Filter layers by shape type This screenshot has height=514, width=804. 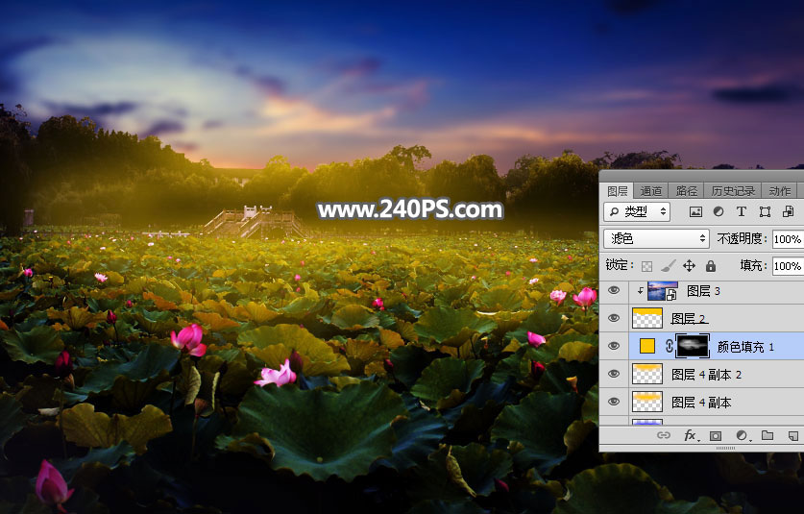(765, 212)
